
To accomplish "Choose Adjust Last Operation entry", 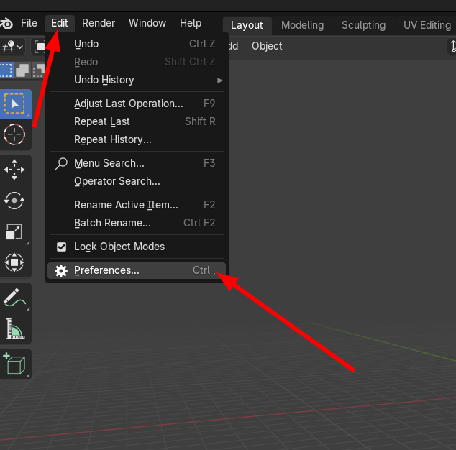I will tap(137, 104).
